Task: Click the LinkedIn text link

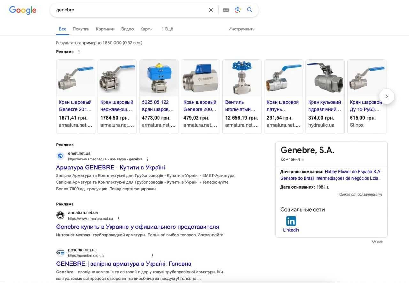Action: tap(291, 230)
